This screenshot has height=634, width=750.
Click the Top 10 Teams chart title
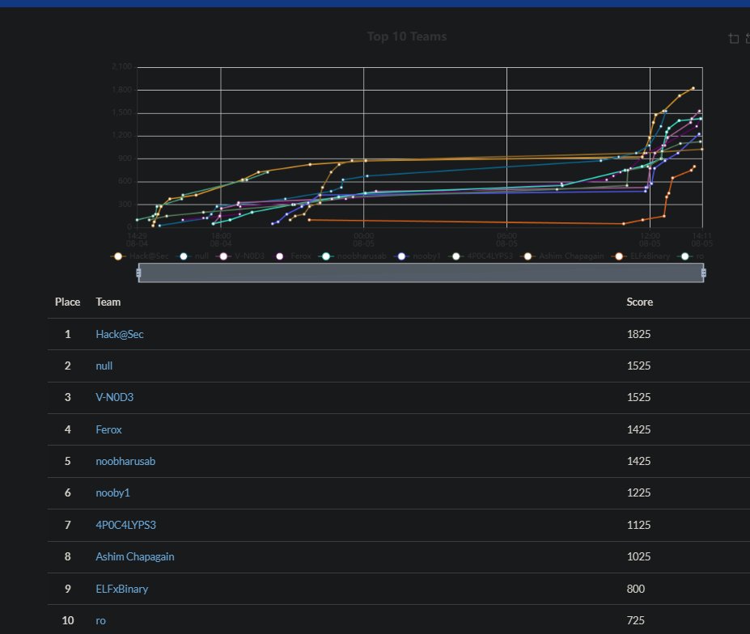407,36
